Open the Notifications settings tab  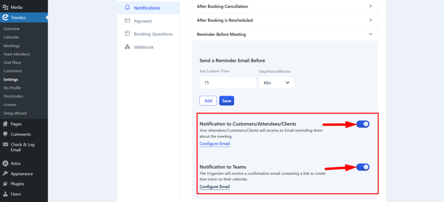click(148, 8)
